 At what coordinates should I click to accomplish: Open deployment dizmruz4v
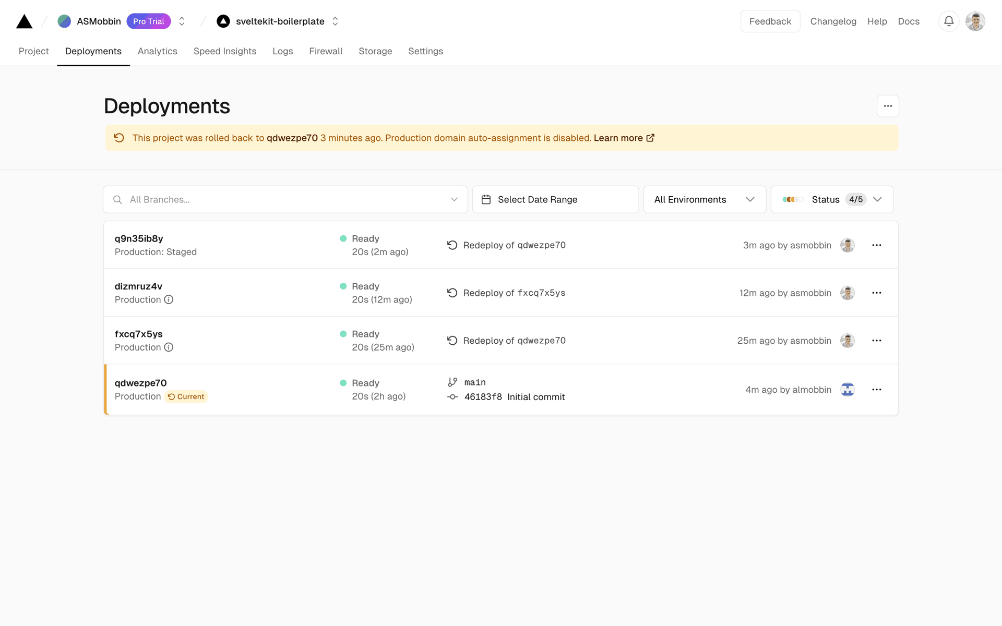(138, 286)
